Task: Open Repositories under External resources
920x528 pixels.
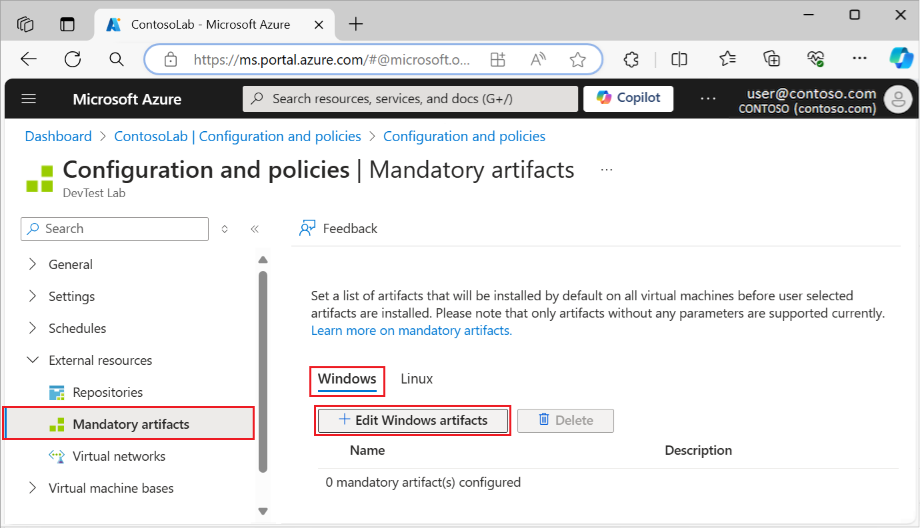Action: [107, 392]
